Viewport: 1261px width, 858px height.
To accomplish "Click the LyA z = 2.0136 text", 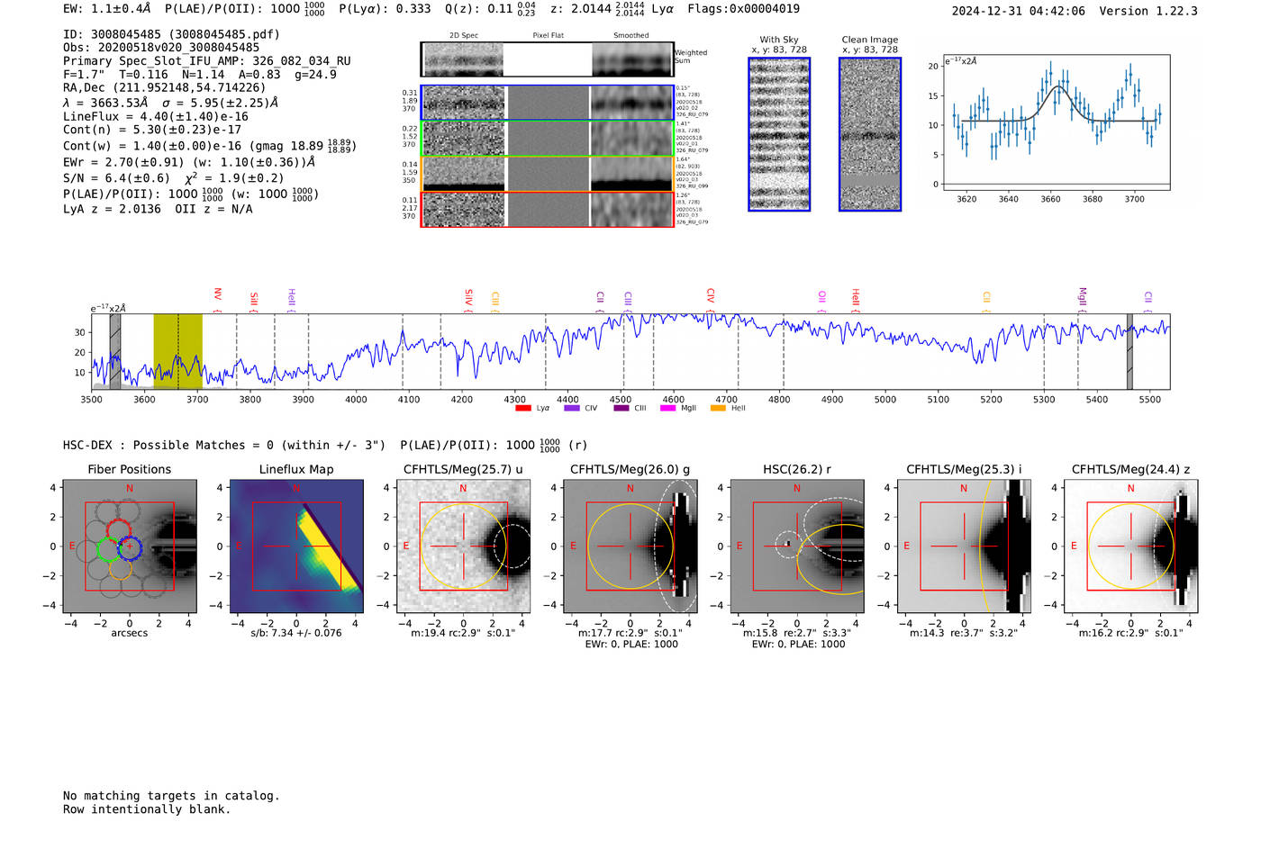I will pyautogui.click(x=112, y=209).
